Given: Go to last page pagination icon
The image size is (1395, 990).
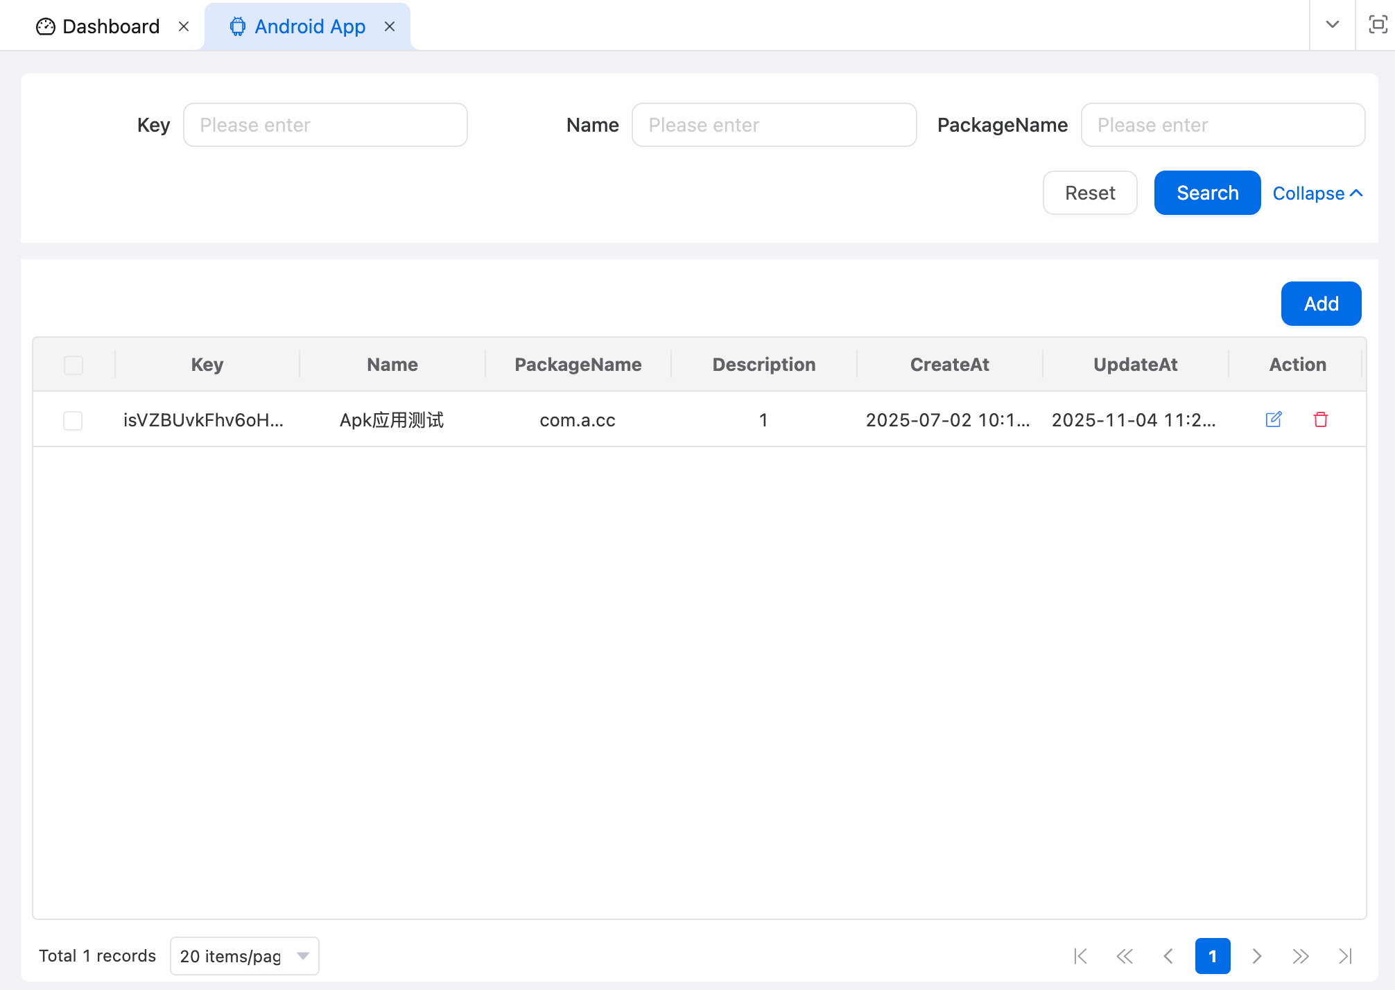Looking at the screenshot, I should tap(1345, 956).
